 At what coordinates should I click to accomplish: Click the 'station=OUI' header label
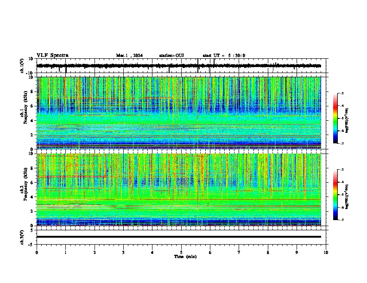(x=171, y=55)
